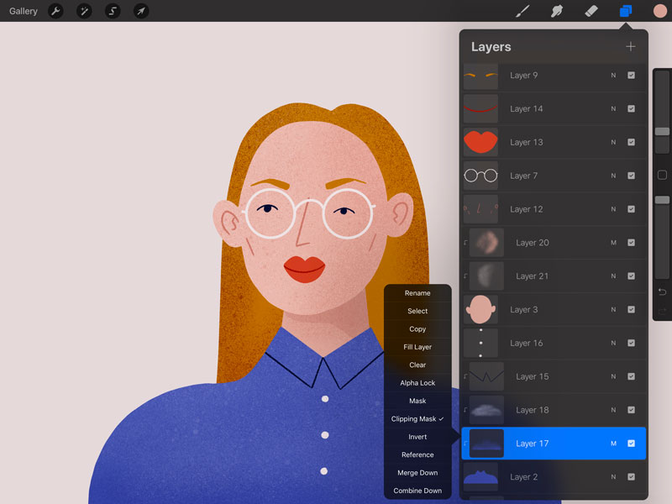The image size is (672, 504).
Task: Click the Undo arrow in sidebar
Action: [x=662, y=291]
